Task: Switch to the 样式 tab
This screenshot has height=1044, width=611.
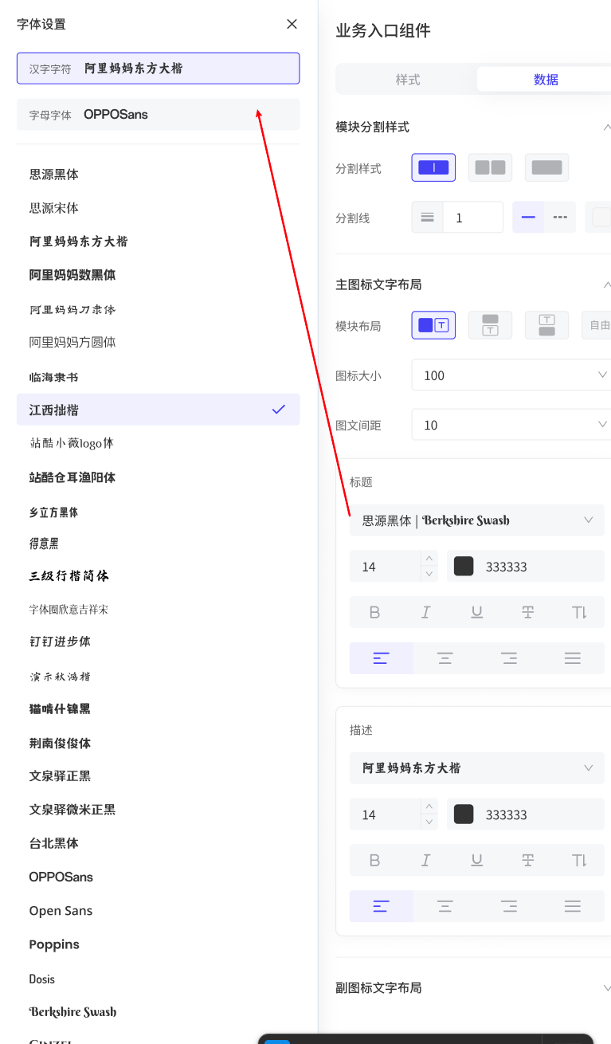Action: coord(408,80)
